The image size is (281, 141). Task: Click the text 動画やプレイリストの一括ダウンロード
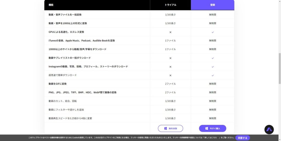[x=70, y=58]
